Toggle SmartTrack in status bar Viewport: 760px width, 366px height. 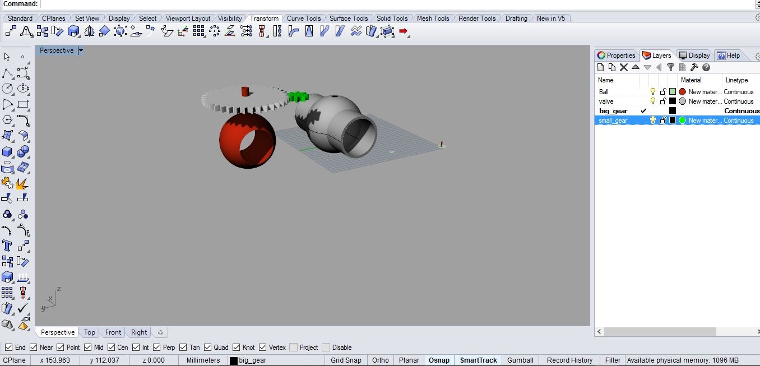(x=478, y=360)
